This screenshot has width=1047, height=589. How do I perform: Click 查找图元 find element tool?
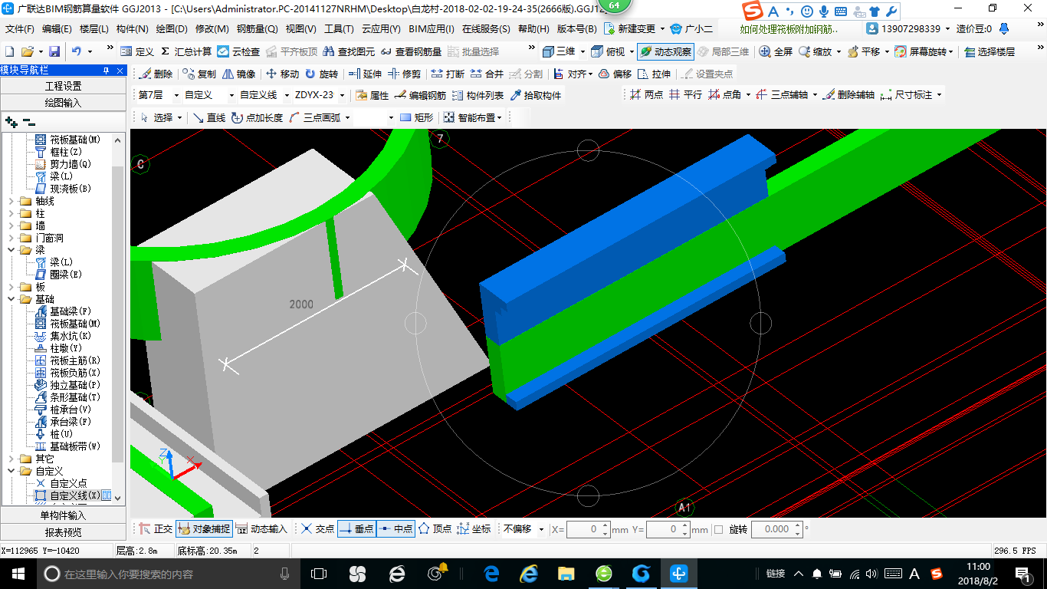[349, 51]
